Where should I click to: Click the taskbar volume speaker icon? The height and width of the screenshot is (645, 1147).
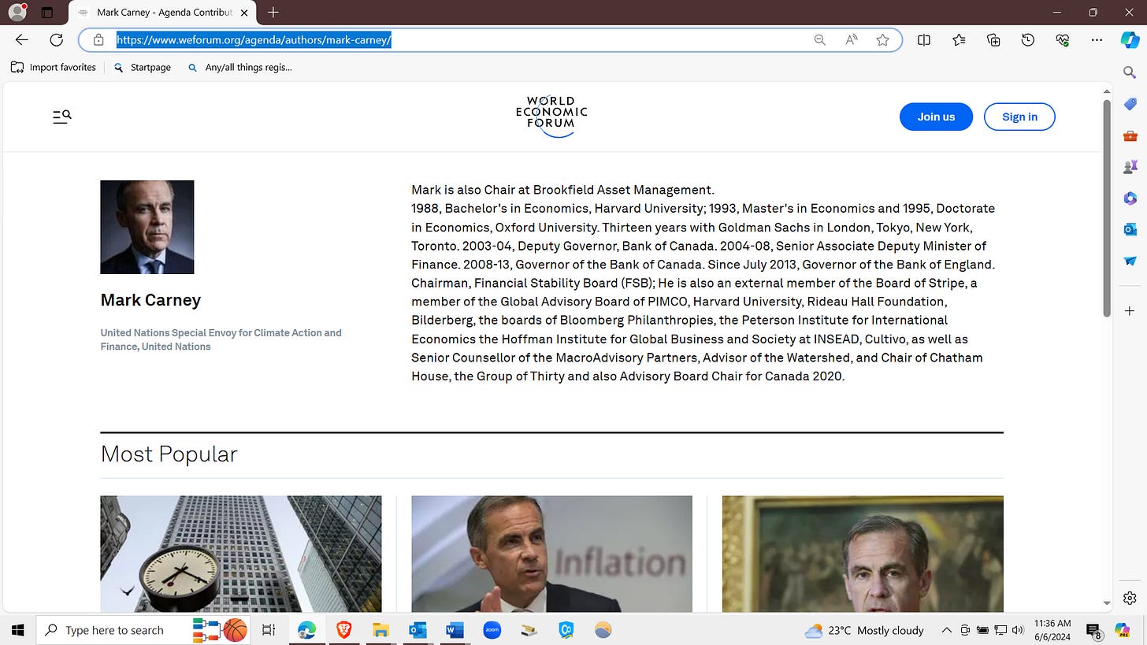pyautogui.click(x=1018, y=630)
